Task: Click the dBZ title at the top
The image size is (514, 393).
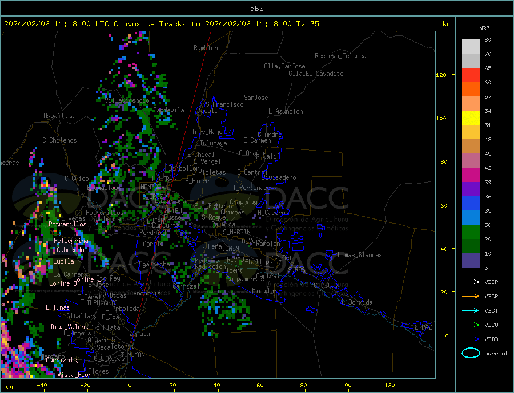Action: tap(256, 9)
